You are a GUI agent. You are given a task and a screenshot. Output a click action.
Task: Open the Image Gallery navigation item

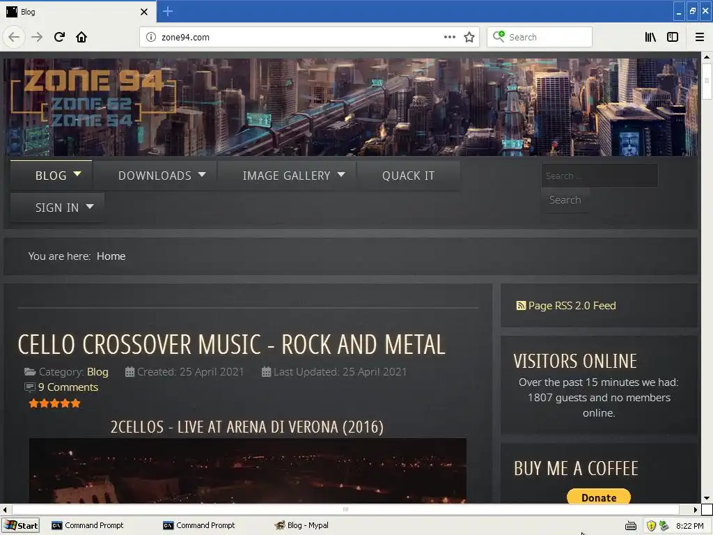pos(287,176)
